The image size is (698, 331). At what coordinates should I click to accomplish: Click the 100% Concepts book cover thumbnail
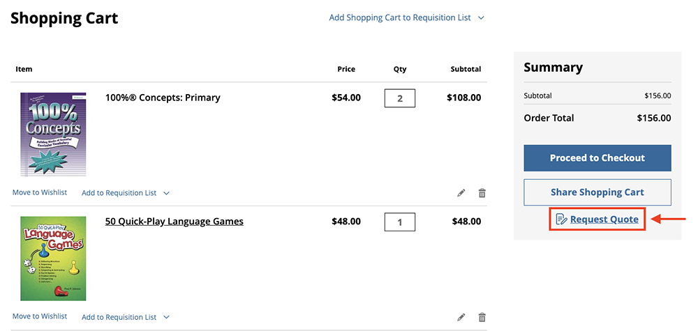53,134
